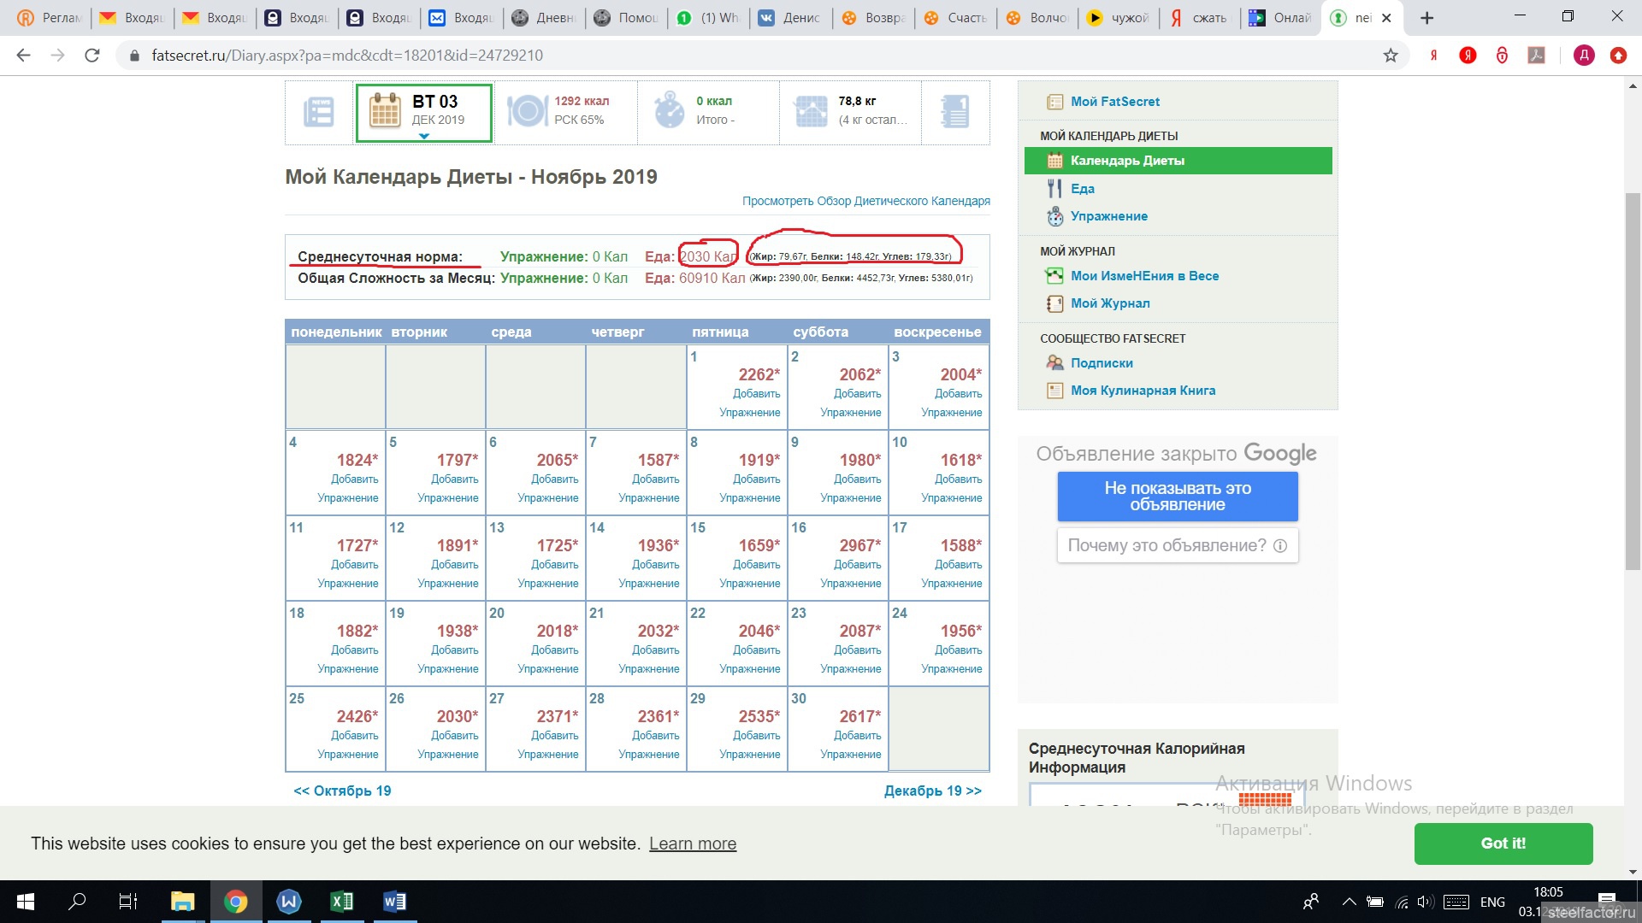The width and height of the screenshot is (1642, 923).
Task: Open Упражнение sidebar item
Action: 1108,216
